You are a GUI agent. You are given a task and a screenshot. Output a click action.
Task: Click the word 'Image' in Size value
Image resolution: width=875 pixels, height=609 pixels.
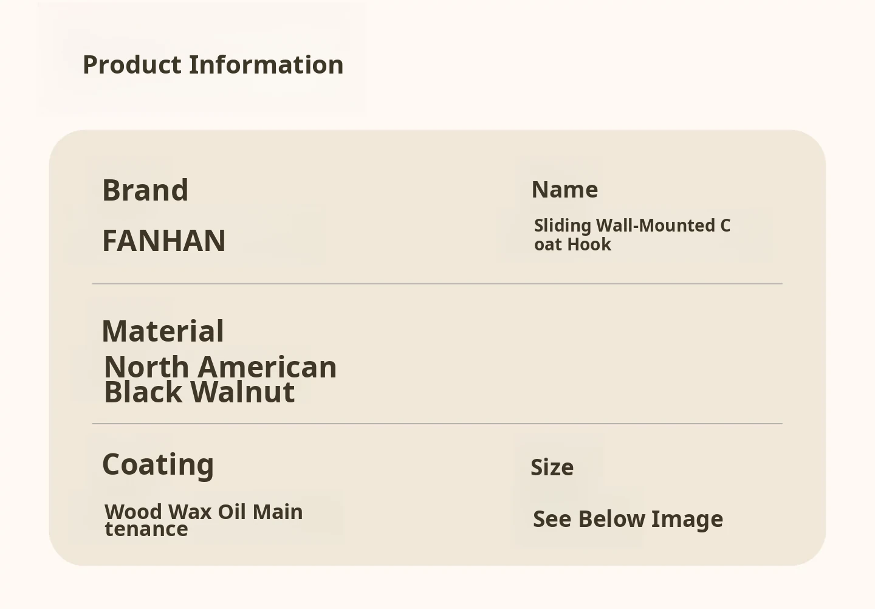tap(687, 519)
